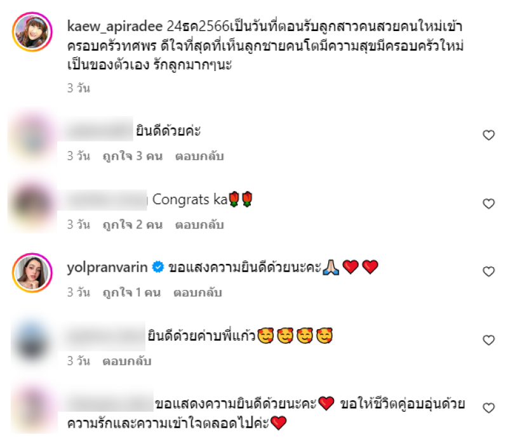
Task: Like the 'ยินดีด้วยค่ะ' comment heart
Action: click(488, 135)
